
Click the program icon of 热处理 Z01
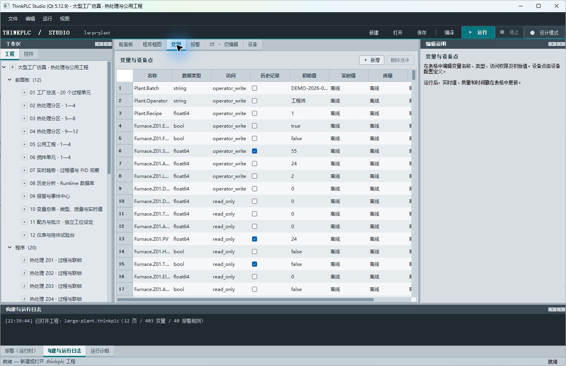point(24,260)
